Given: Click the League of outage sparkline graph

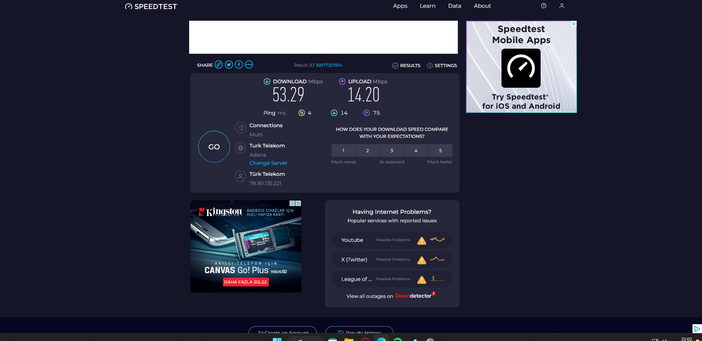Looking at the screenshot, I should [x=437, y=279].
